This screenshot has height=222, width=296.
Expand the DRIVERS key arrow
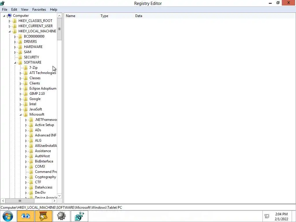(x=15, y=42)
